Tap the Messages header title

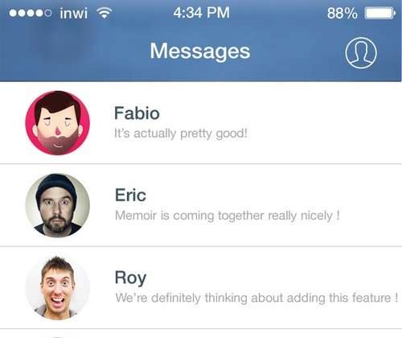coord(200,52)
